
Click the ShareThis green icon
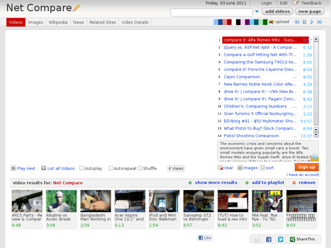(x=292, y=239)
